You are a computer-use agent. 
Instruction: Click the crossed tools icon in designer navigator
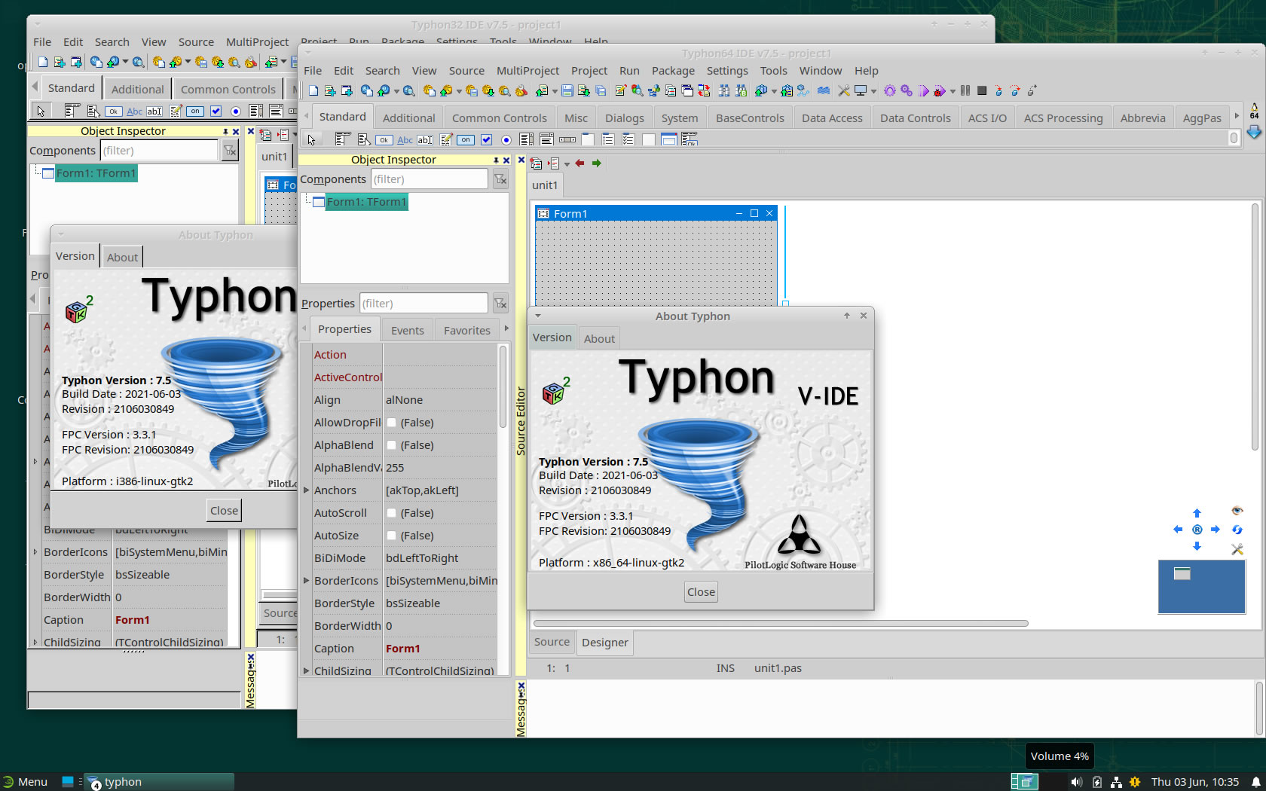click(1237, 549)
